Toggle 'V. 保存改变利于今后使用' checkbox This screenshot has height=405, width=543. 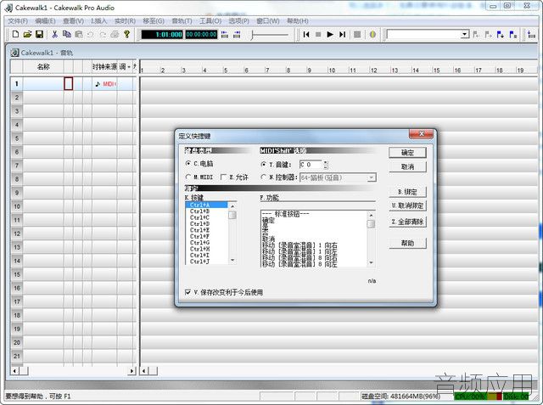point(188,292)
